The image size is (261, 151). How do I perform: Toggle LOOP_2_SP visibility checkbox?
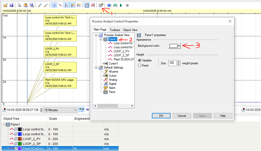pos(16,144)
